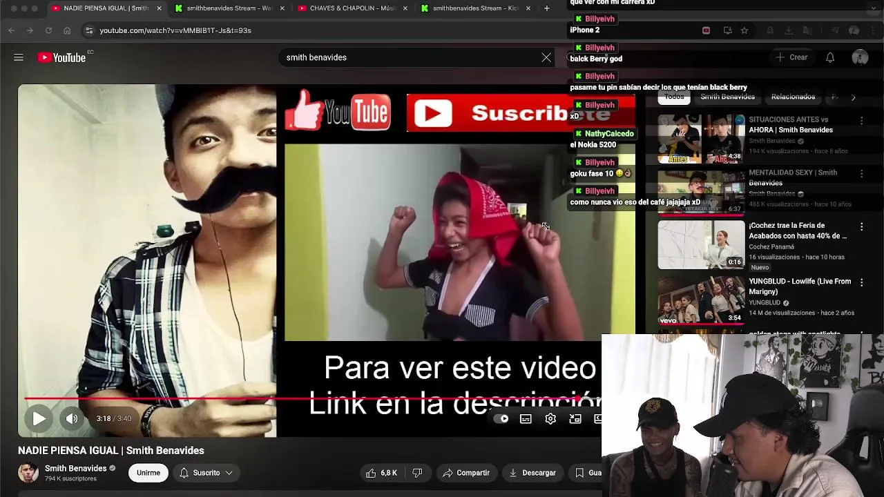The width and height of the screenshot is (884, 497).
Task: Open more options for MENTALIDAD SEXY video
Action: [x=861, y=174]
